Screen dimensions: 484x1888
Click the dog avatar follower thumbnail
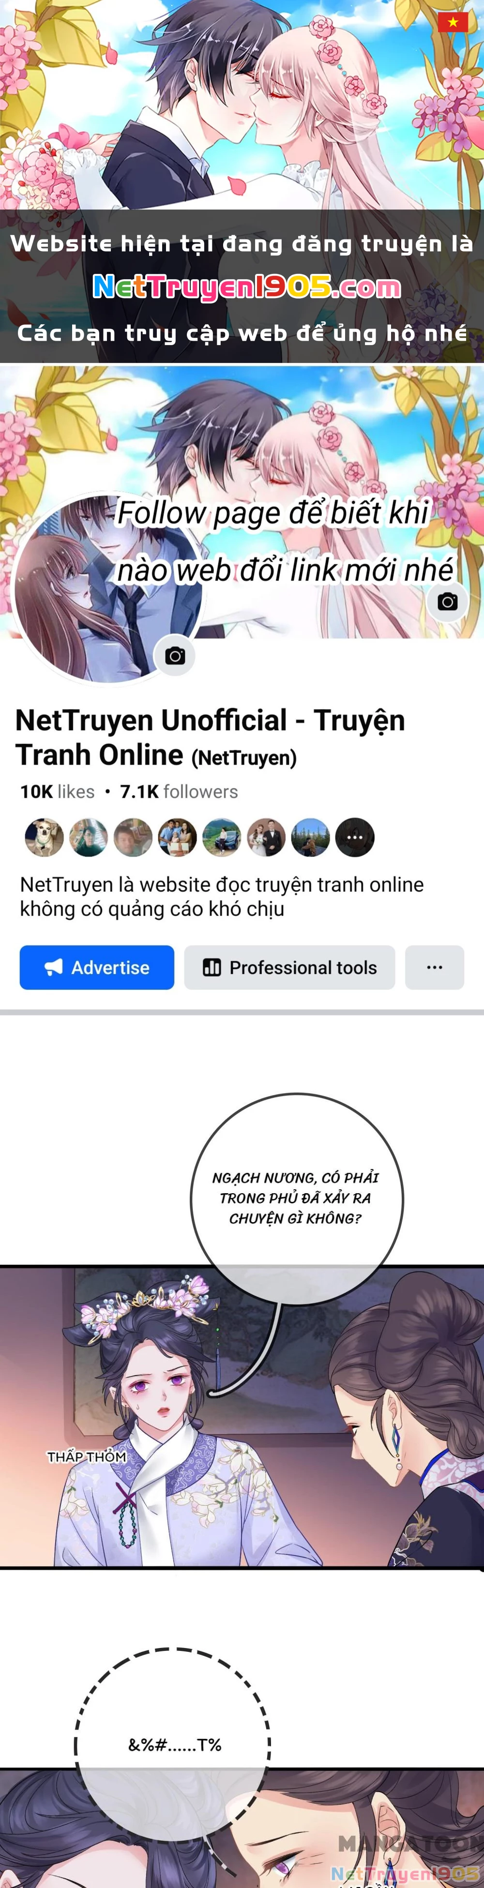pos(44,837)
